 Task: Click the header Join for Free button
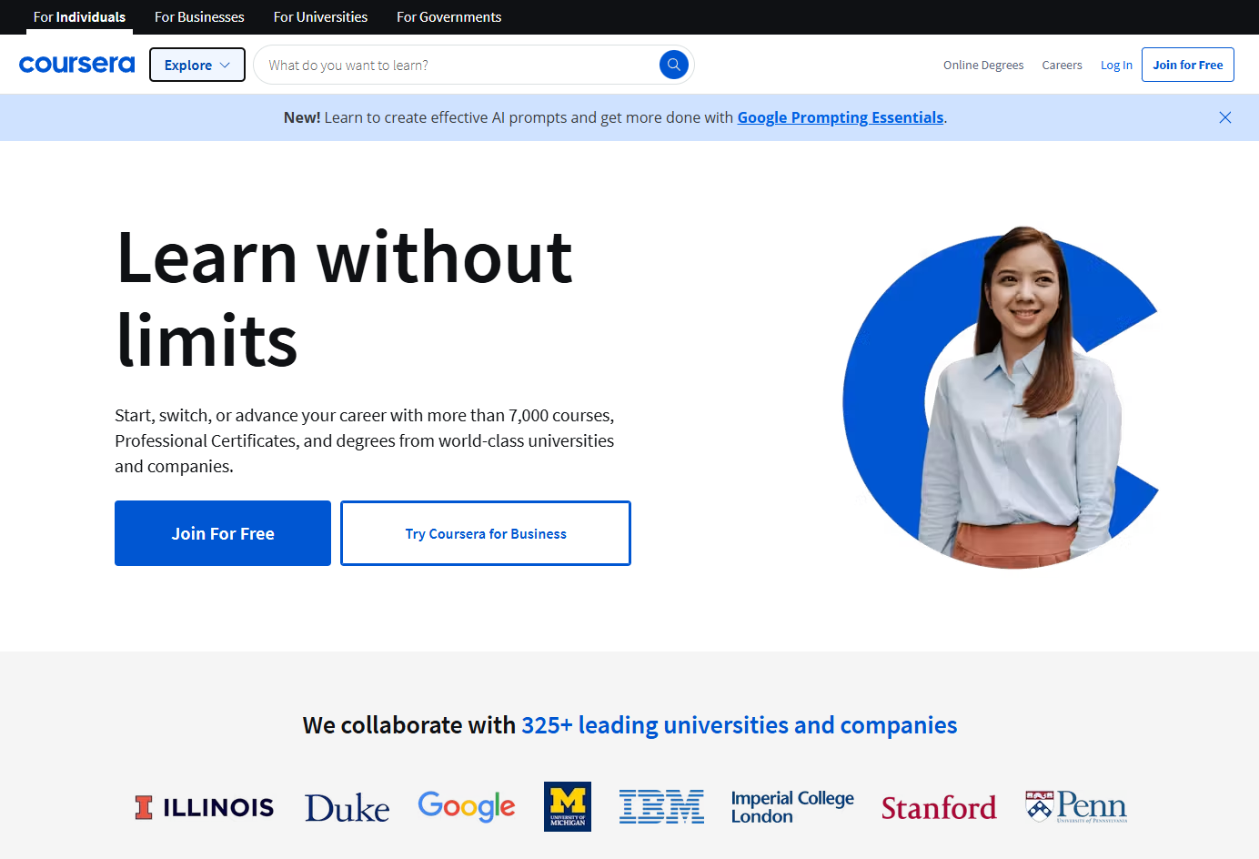(x=1187, y=65)
